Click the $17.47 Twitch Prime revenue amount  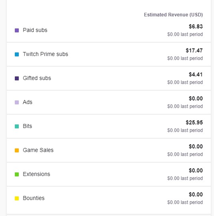pyautogui.click(x=194, y=50)
